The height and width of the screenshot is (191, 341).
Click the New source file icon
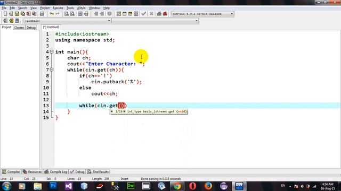[5, 14]
